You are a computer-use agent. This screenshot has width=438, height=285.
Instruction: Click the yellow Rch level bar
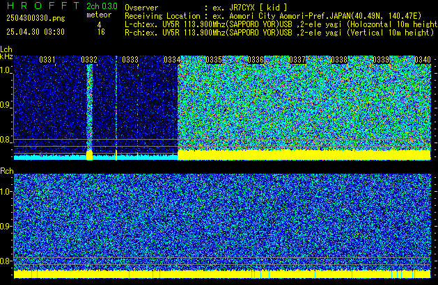(222, 274)
